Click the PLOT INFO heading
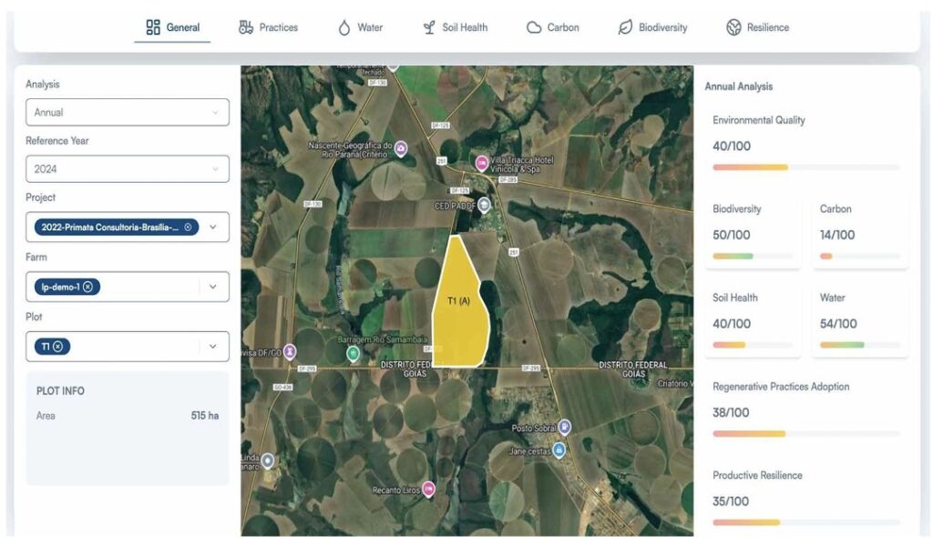This screenshot has height=545, width=933. click(60, 391)
